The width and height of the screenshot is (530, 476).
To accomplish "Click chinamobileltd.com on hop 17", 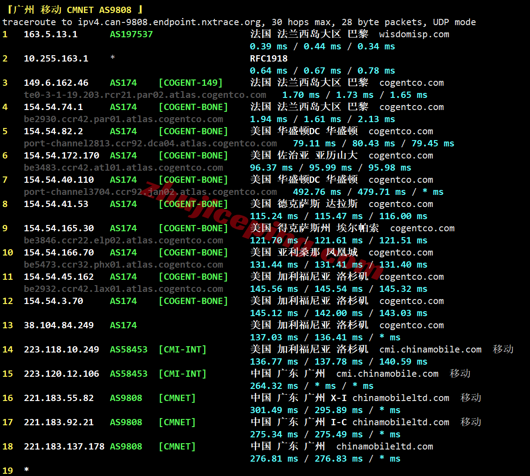I will 401,422.
